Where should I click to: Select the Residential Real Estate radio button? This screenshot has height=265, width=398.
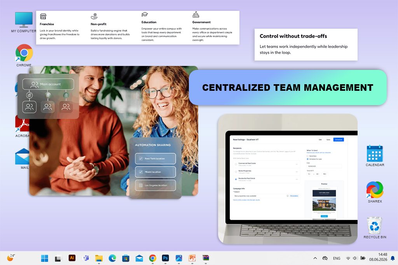coord(236,179)
